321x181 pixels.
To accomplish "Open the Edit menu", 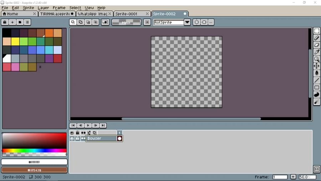I will coord(15,8).
